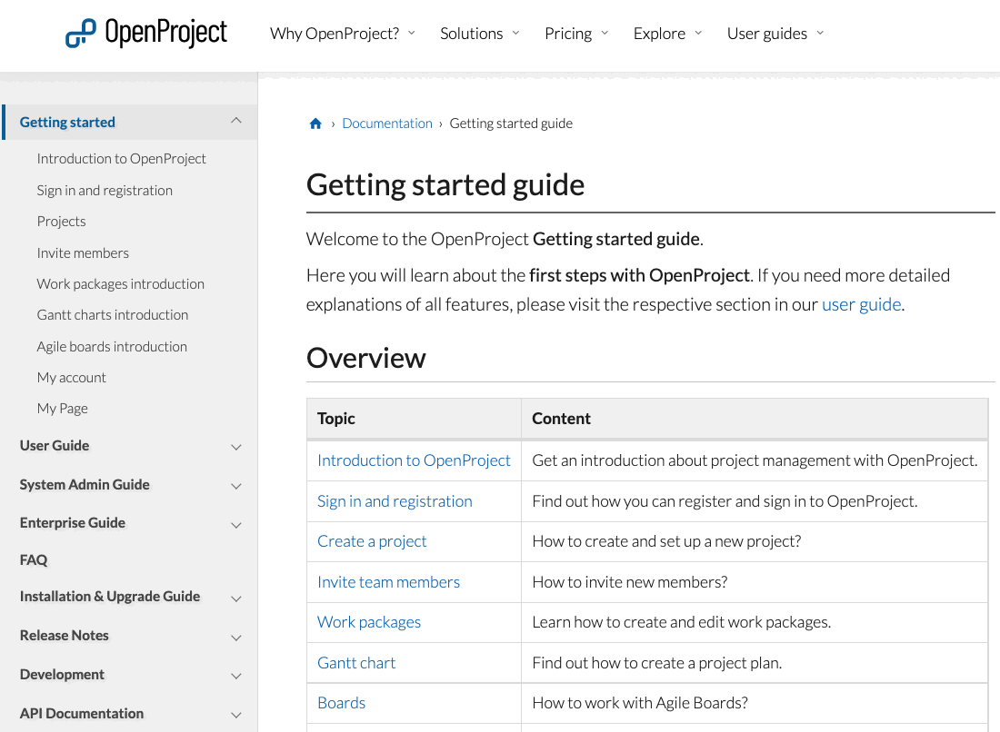
Task: Expand the Installation & Upgrade Guide section
Action: click(235, 598)
